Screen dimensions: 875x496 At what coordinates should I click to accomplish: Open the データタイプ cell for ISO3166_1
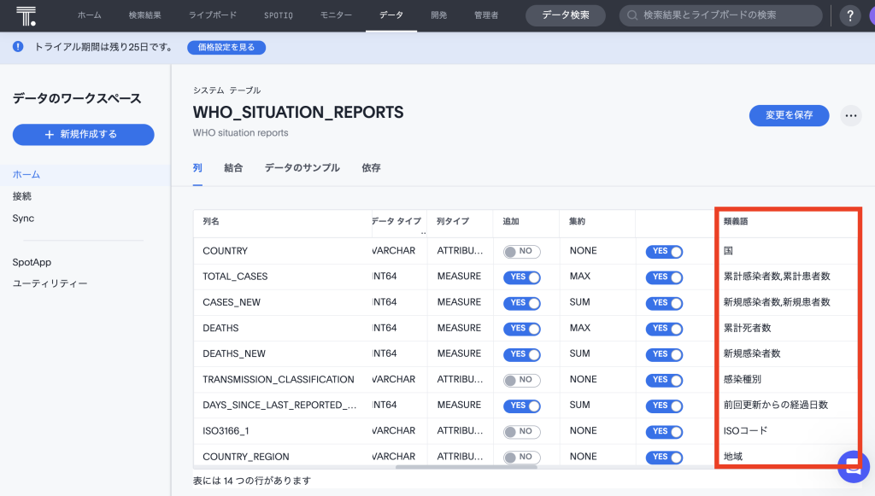(394, 430)
